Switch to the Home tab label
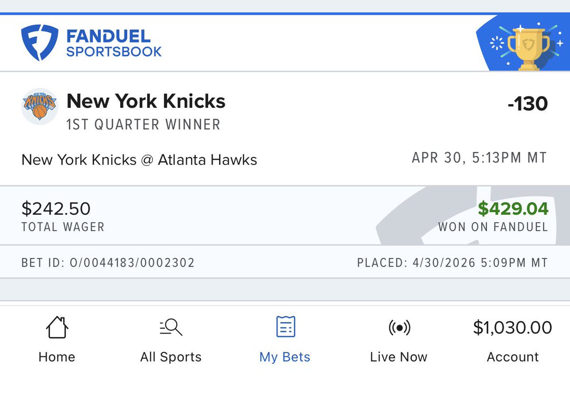This screenshot has width=570, height=410. coord(57,357)
